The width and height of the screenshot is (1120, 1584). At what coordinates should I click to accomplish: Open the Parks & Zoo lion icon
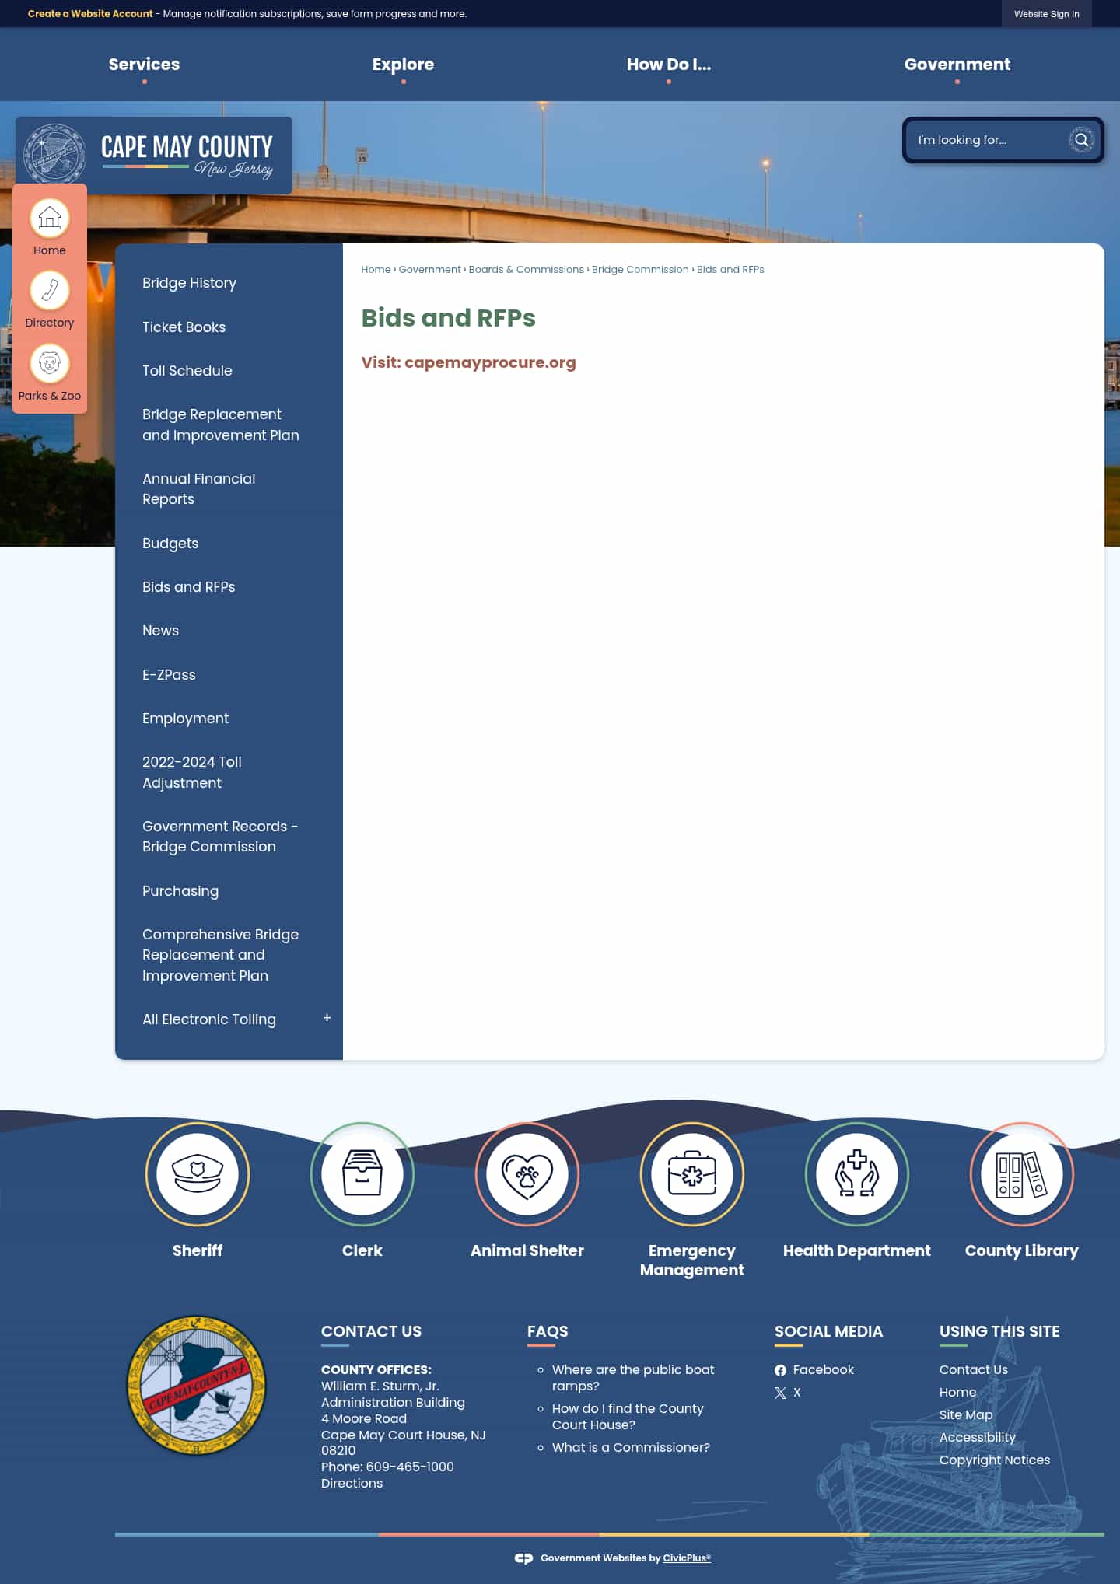click(x=50, y=363)
